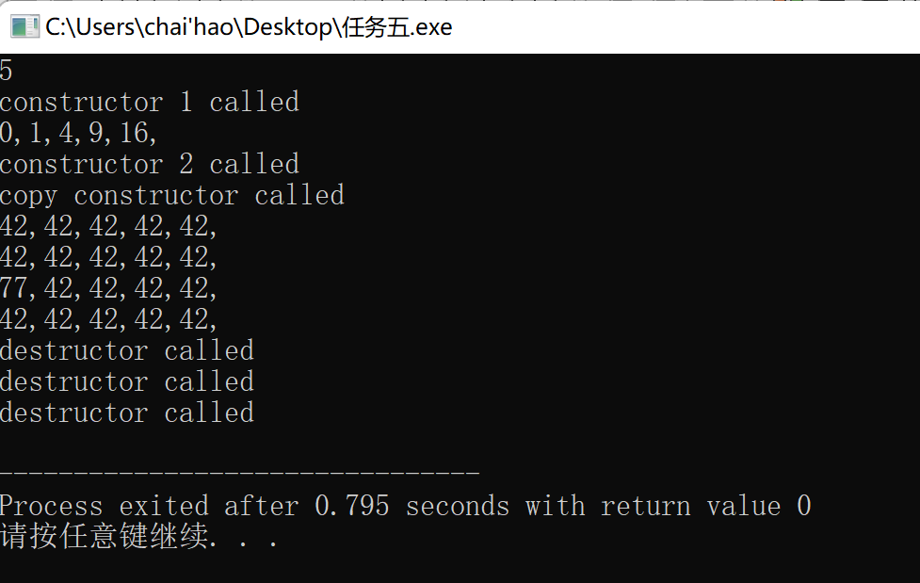Click the console app icon in title bar

(x=24, y=27)
